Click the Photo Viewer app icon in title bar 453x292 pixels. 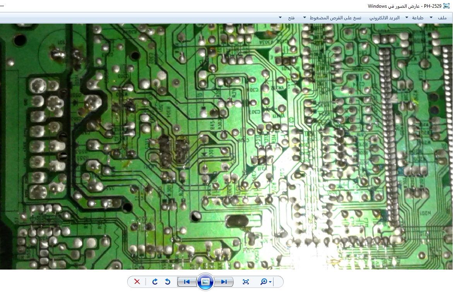coord(446,6)
